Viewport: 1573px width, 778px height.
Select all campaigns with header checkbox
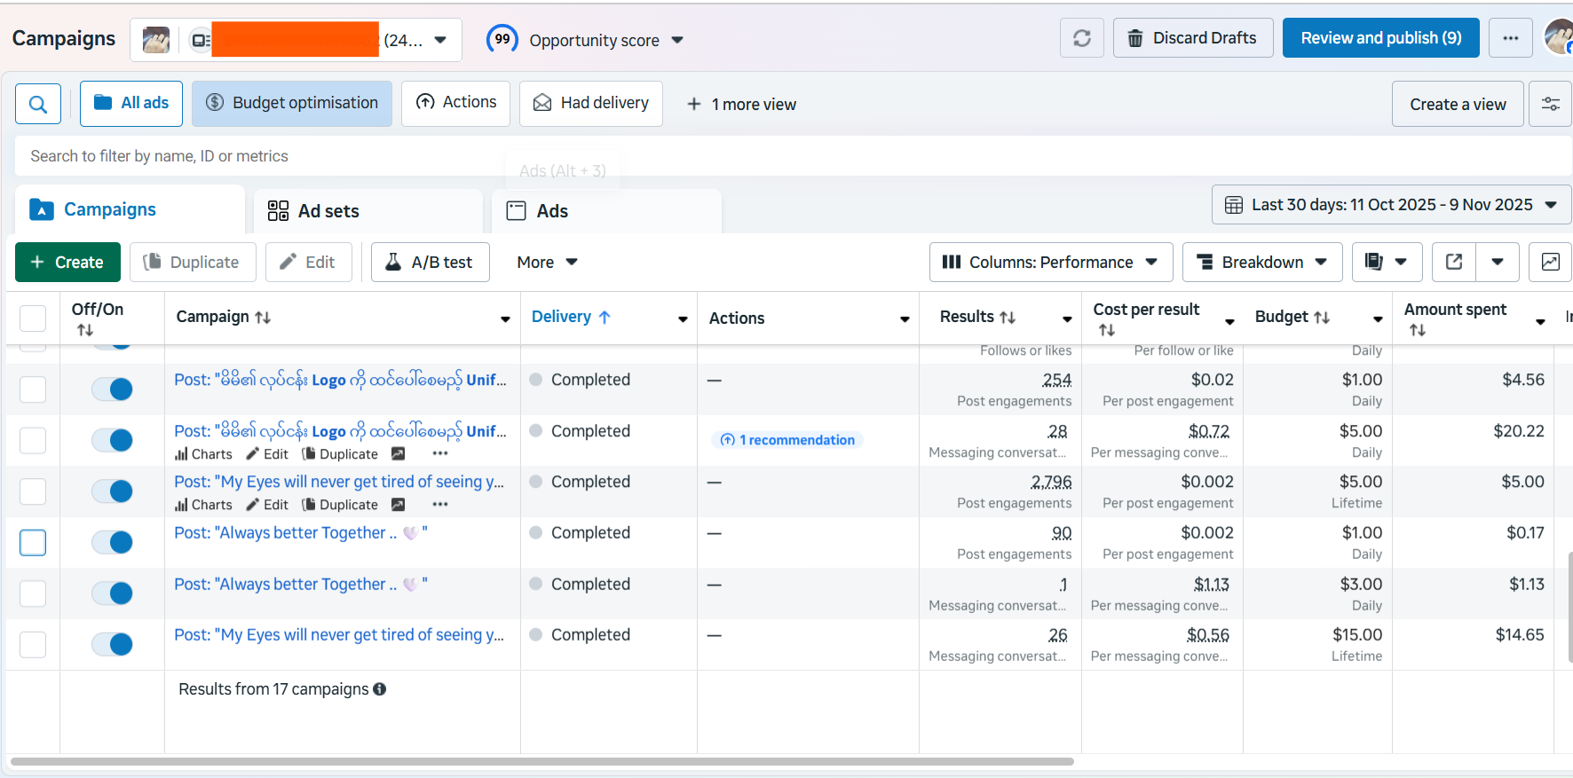coord(33,318)
